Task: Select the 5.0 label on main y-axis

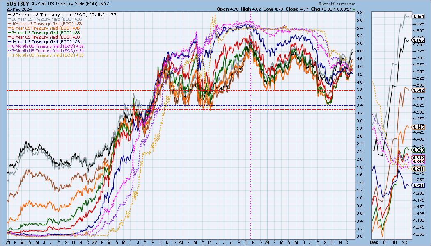Action: 359,43
